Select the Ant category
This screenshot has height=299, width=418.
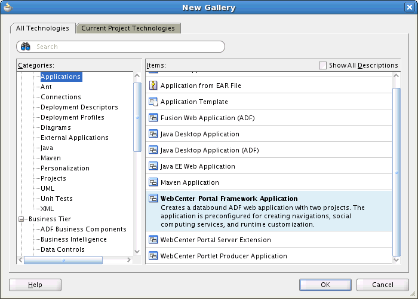(x=46, y=87)
